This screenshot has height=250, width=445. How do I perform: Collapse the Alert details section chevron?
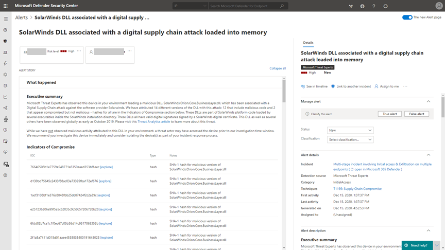(x=429, y=155)
